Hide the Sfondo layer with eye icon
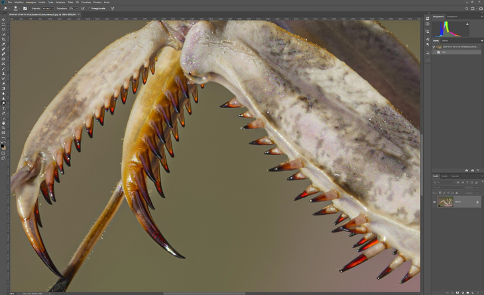The width and height of the screenshot is (484, 295). (435, 202)
